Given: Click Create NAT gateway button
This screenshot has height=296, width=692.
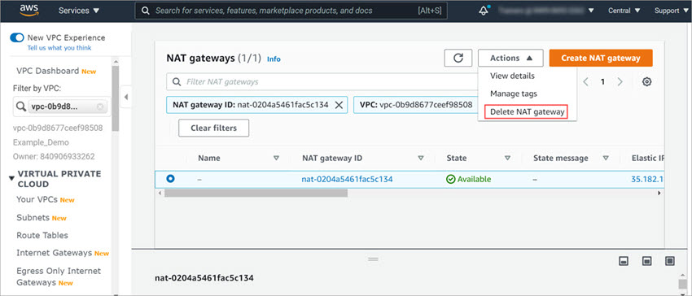Looking at the screenshot, I should coord(601,58).
